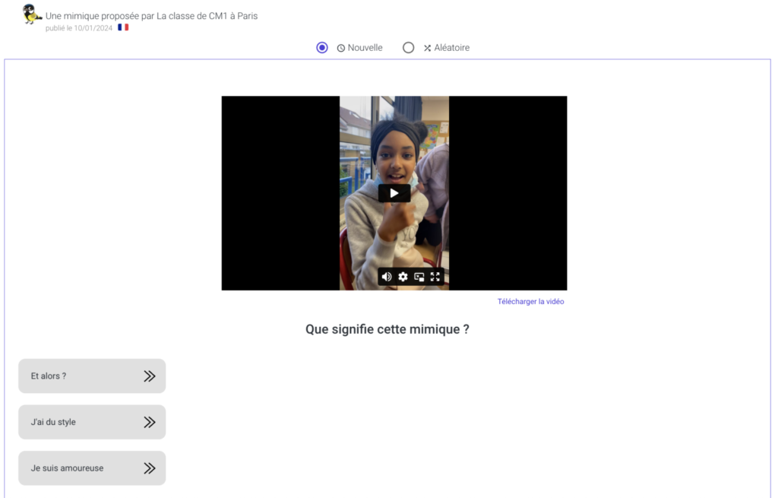Enable picture-in-picture mode on the video
The image size is (778, 498).
coord(419,277)
